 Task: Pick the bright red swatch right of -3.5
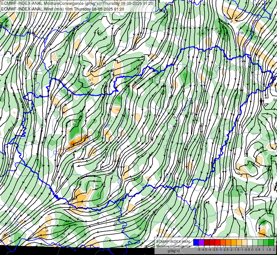218,242
